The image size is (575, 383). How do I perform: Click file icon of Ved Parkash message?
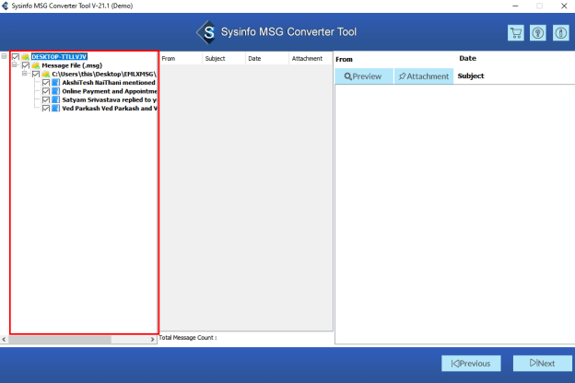point(55,108)
